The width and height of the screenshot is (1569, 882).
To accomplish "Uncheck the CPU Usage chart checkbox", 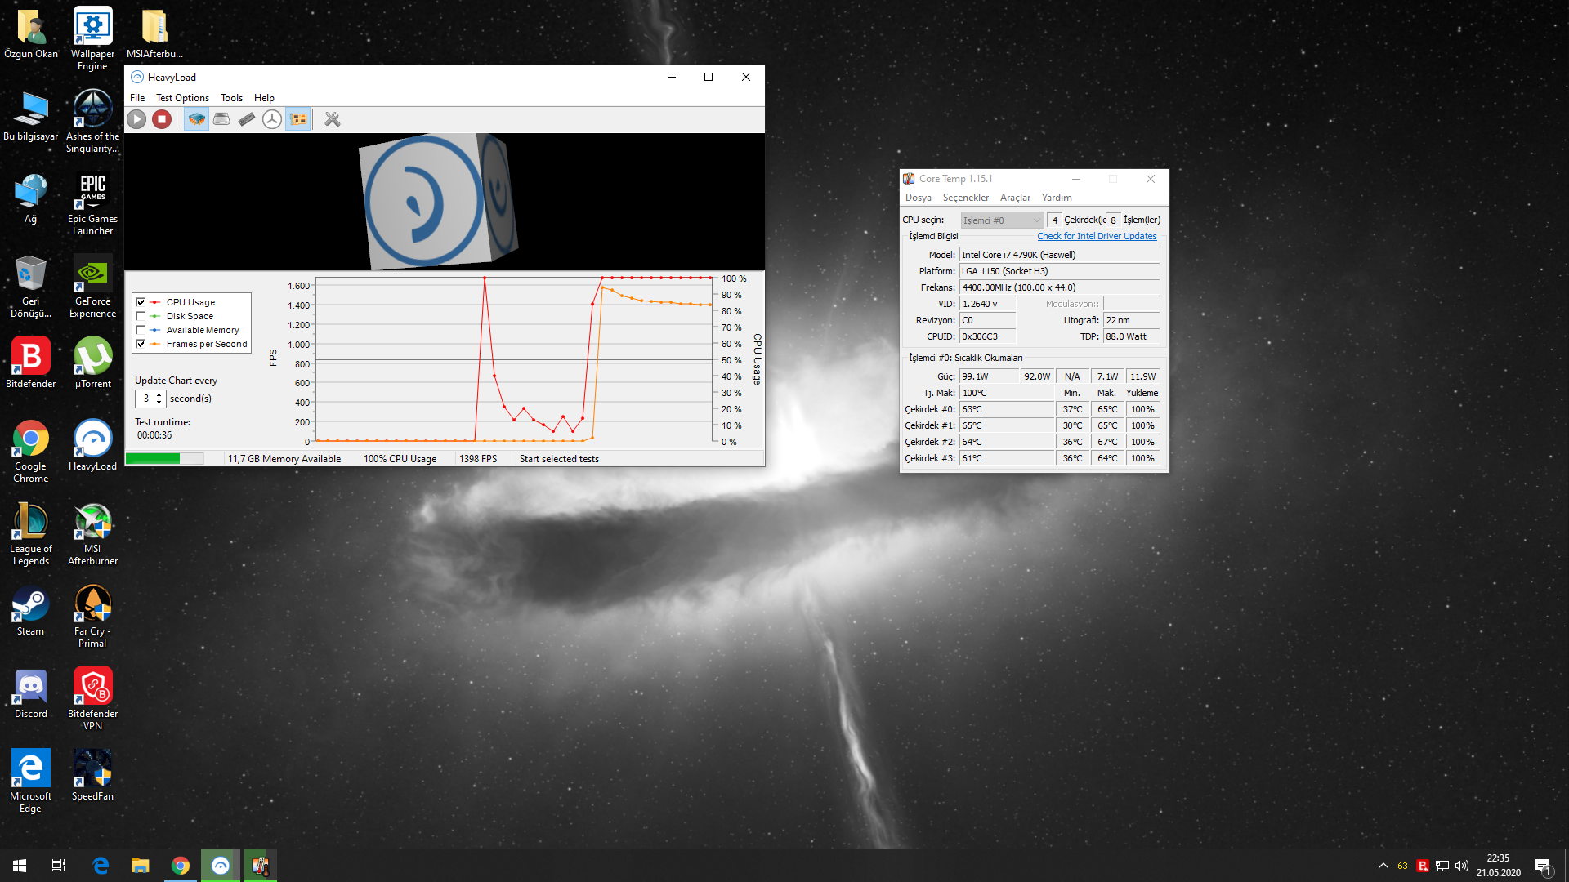I will (141, 302).
